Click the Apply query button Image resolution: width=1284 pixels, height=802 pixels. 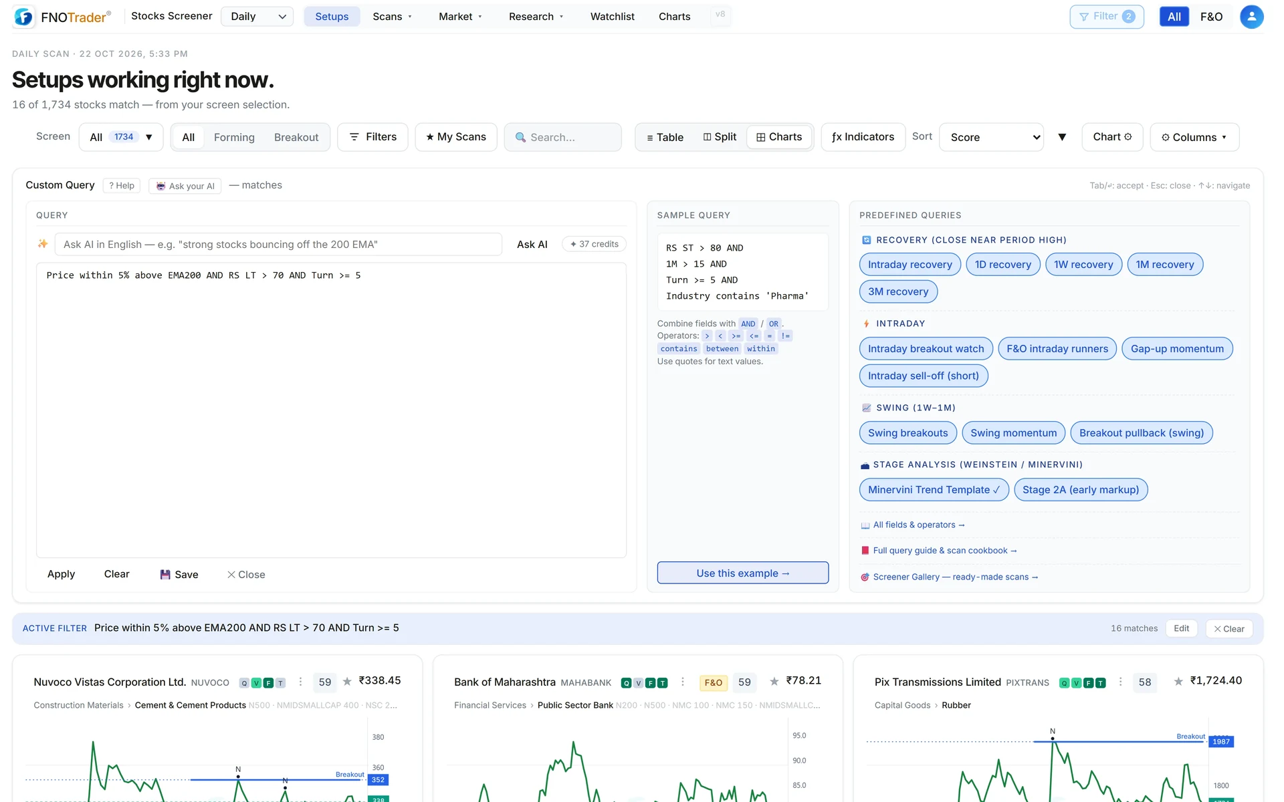click(x=61, y=574)
